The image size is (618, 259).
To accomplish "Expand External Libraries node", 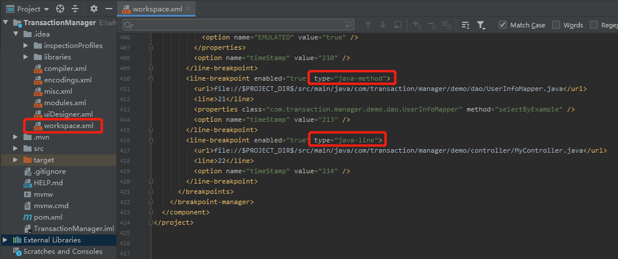I will 5,240.
